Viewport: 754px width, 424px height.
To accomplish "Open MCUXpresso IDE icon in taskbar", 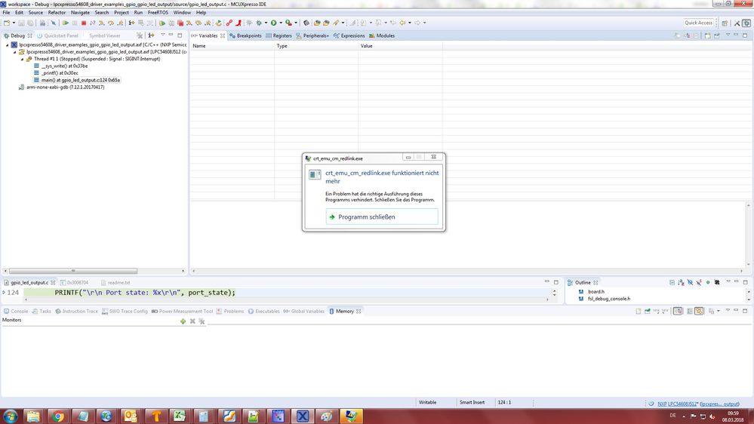I will [x=303, y=416].
